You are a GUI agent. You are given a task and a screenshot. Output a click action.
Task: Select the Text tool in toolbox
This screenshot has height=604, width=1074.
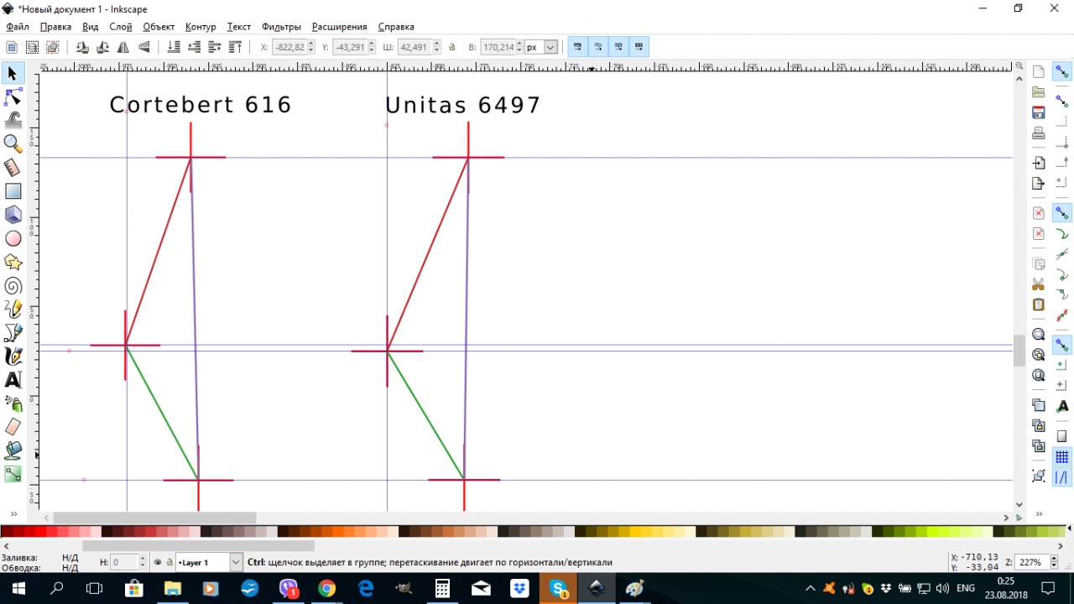click(13, 381)
